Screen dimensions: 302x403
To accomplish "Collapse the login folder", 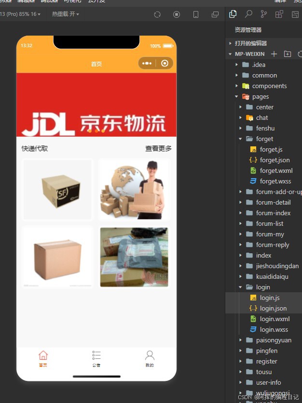I will pos(240,287).
